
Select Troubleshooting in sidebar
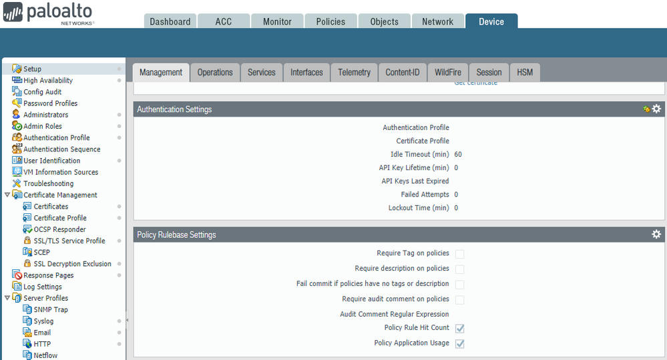[x=49, y=183]
